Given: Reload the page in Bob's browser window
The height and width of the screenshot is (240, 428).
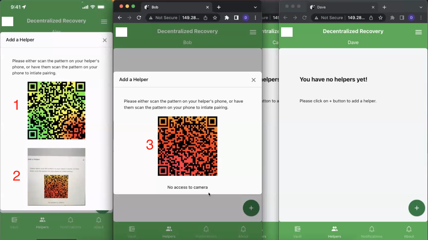Looking at the screenshot, I should [139, 18].
